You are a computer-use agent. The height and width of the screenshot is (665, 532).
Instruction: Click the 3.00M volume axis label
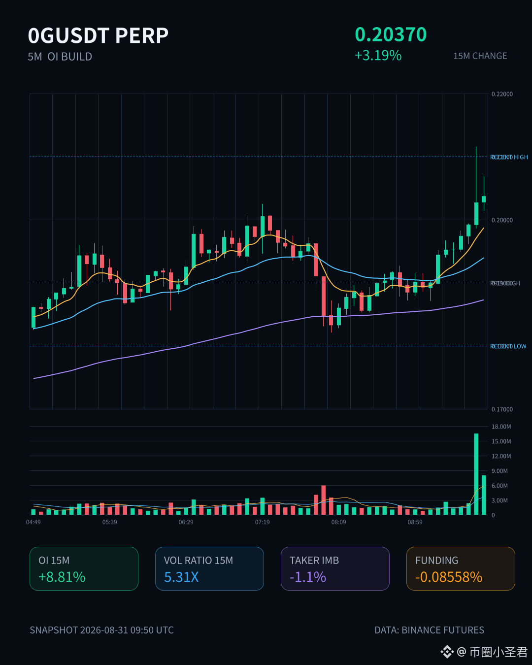[x=499, y=500]
